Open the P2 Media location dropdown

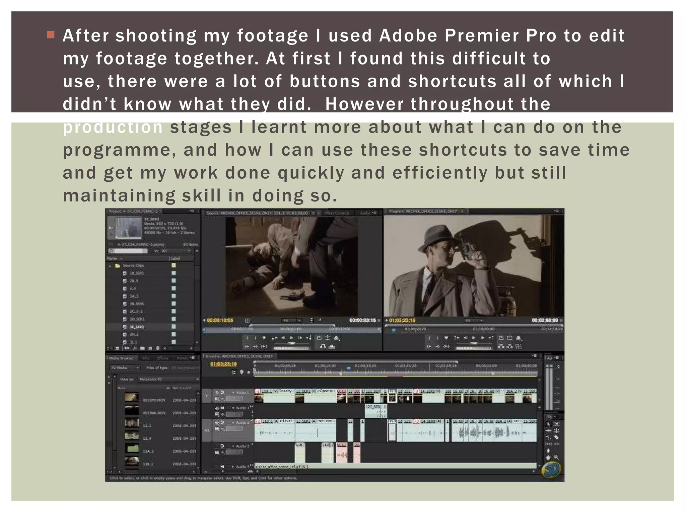click(125, 368)
